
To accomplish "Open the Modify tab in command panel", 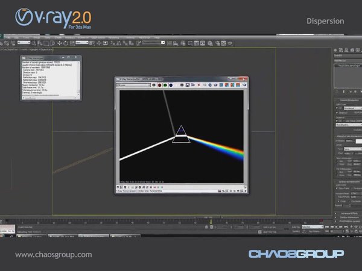I will pos(341,50).
